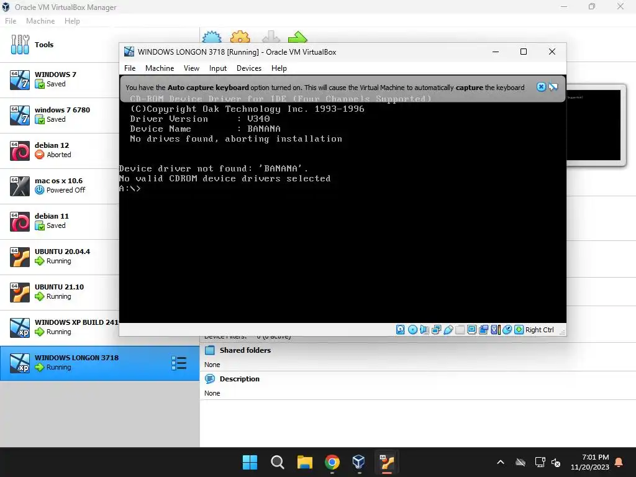Click the running VM icon in the taskbar
Image resolution: width=636 pixels, height=477 pixels.
(386, 462)
